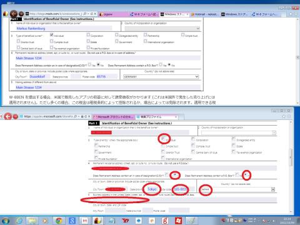300x225 pixels.
Task: Click the lower window vertical scrollbar
Action: tap(291, 167)
